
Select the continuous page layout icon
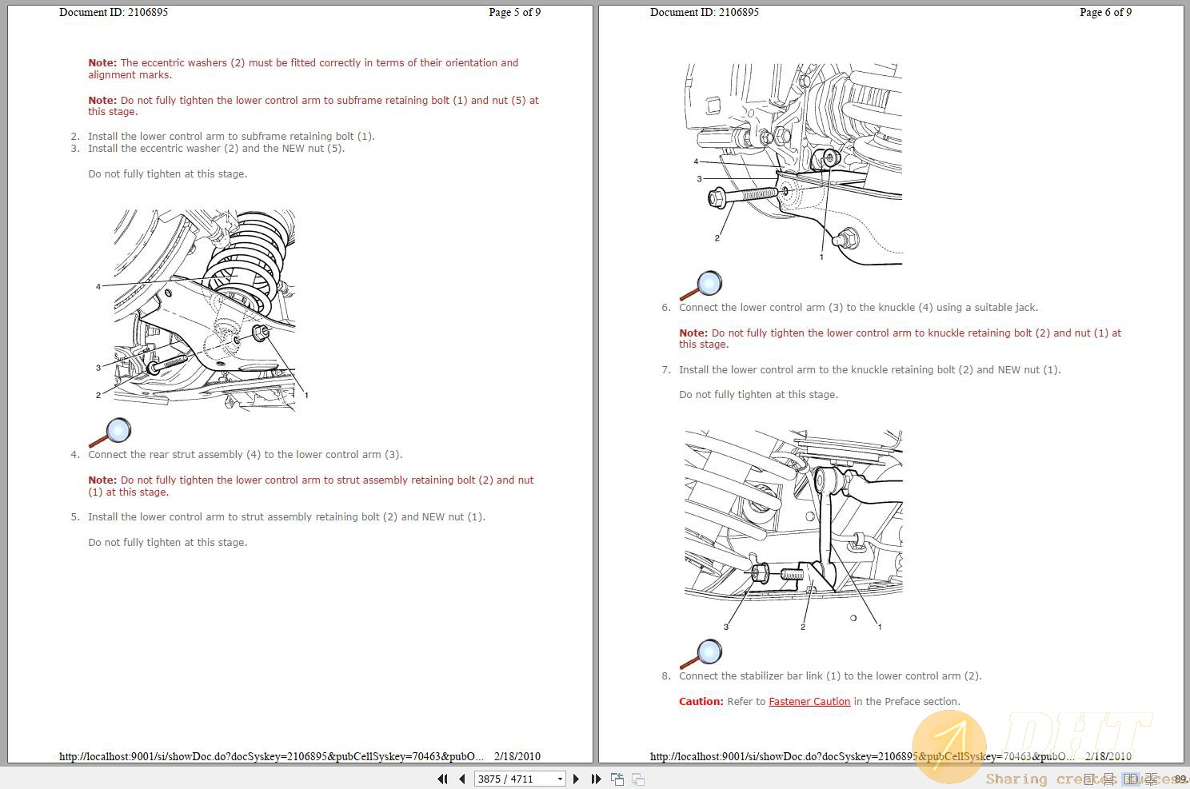(x=1109, y=779)
